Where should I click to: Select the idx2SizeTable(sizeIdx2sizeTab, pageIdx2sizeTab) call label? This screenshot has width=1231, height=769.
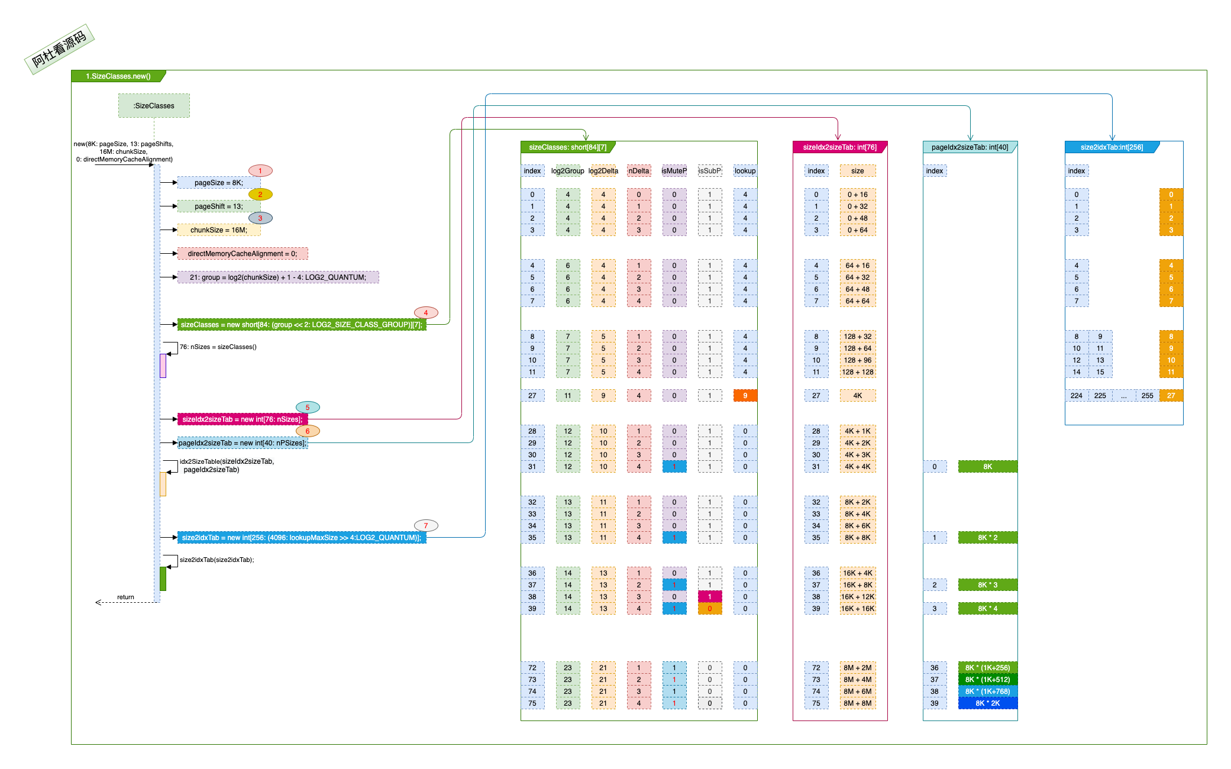point(227,466)
